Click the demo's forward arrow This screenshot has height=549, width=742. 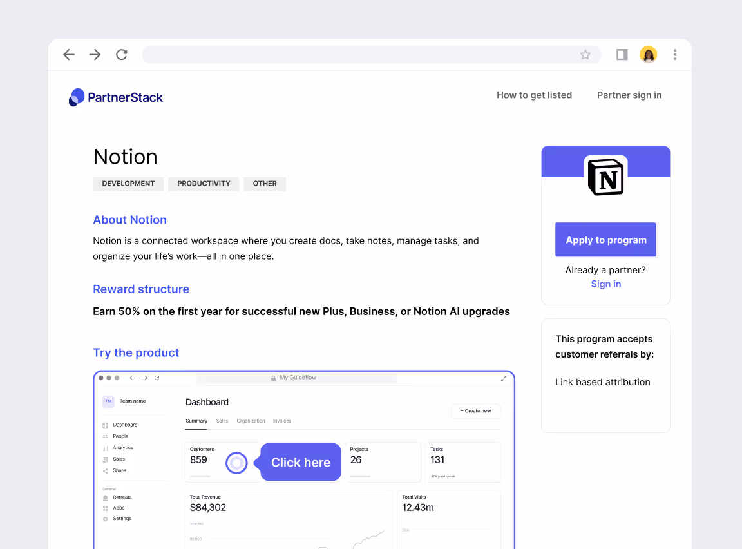click(145, 378)
